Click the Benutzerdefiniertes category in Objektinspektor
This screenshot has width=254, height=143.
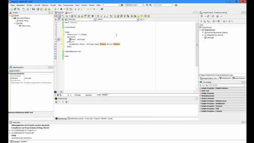click(x=17, y=74)
